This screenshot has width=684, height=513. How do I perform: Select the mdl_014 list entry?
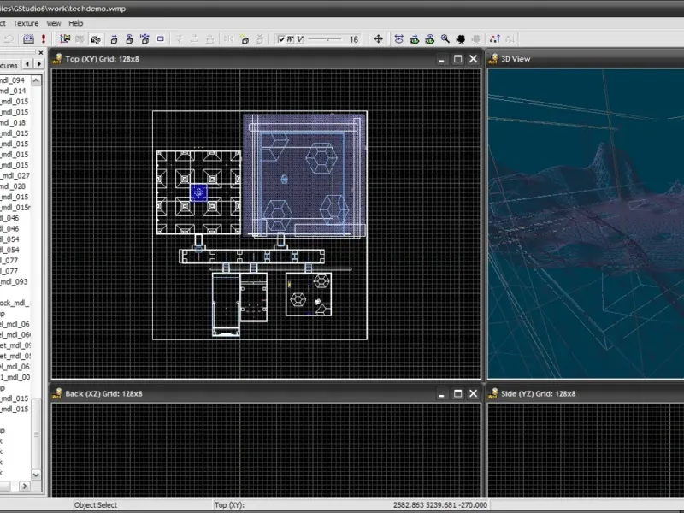[13, 91]
